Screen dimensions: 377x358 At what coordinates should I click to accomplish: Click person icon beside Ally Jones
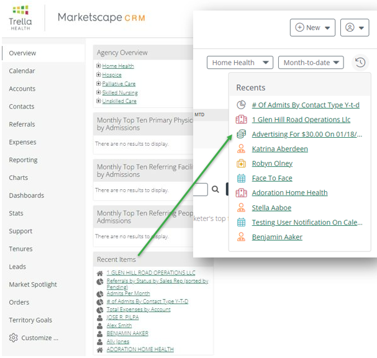100,342
